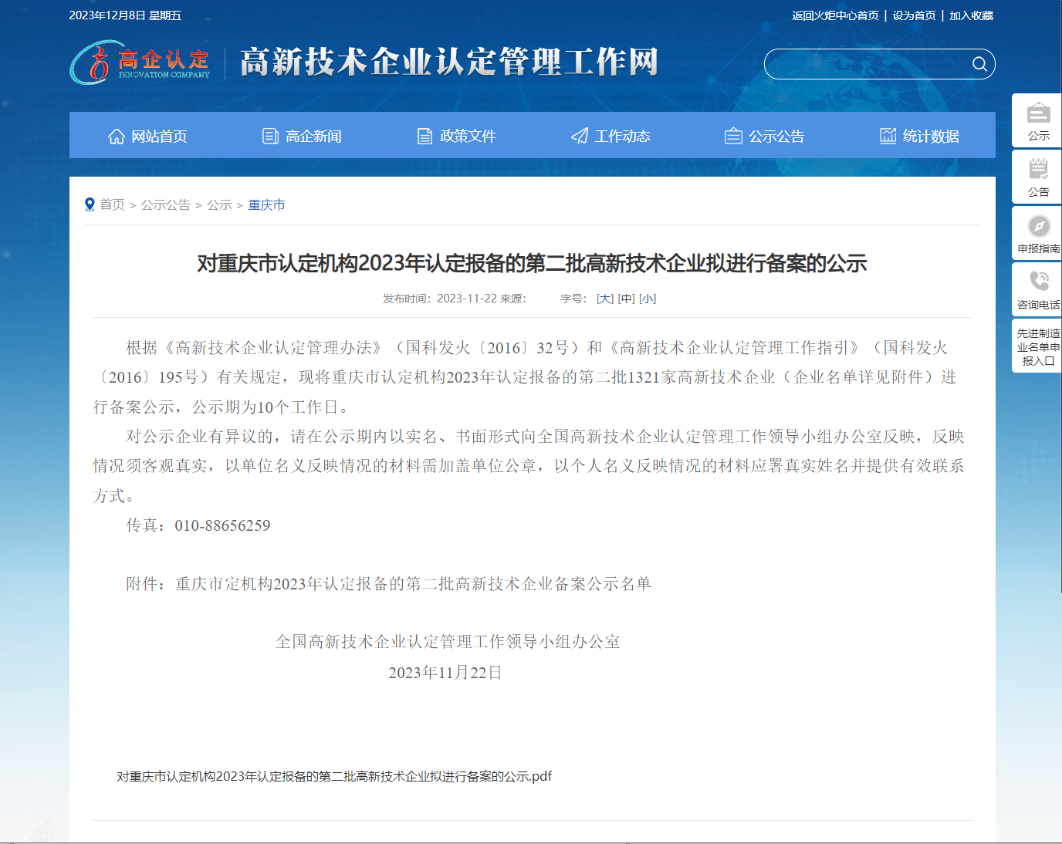The width and height of the screenshot is (1062, 844).
Task: Click 加入收藏 link in header
Action: (971, 15)
